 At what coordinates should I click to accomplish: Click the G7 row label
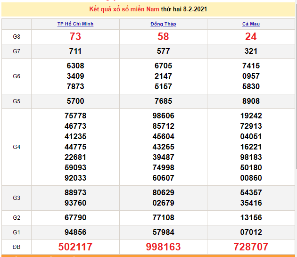pyautogui.click(x=16, y=51)
